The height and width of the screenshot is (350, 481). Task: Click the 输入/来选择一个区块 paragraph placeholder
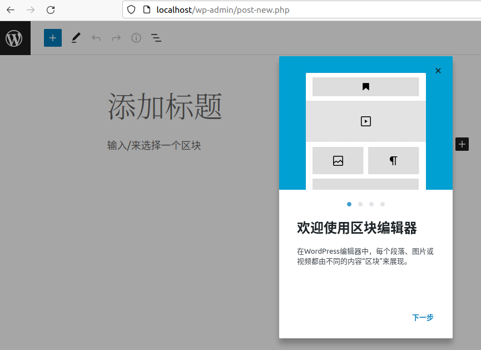(154, 145)
